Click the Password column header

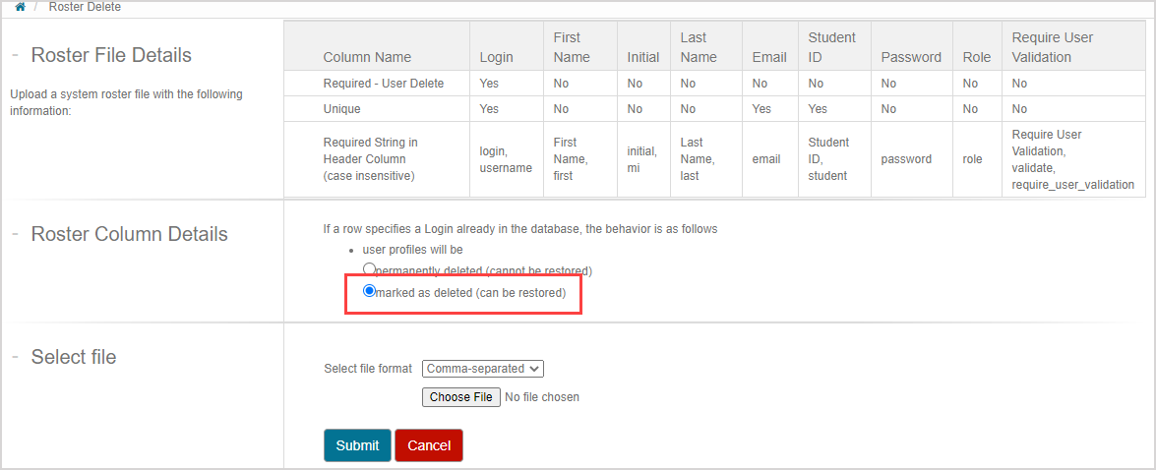910,57
